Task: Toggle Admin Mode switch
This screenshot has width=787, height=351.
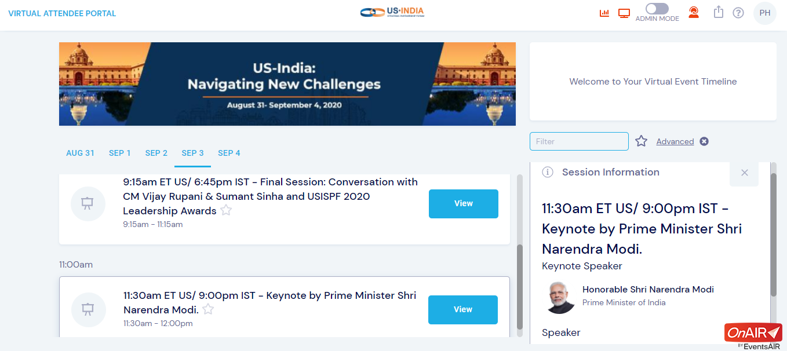Action: click(x=657, y=9)
